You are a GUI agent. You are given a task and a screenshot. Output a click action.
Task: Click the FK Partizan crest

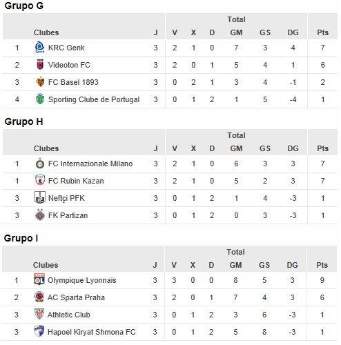[x=40, y=215]
